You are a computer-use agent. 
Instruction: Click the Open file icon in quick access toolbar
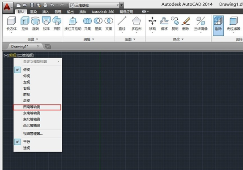[x=25, y=5]
